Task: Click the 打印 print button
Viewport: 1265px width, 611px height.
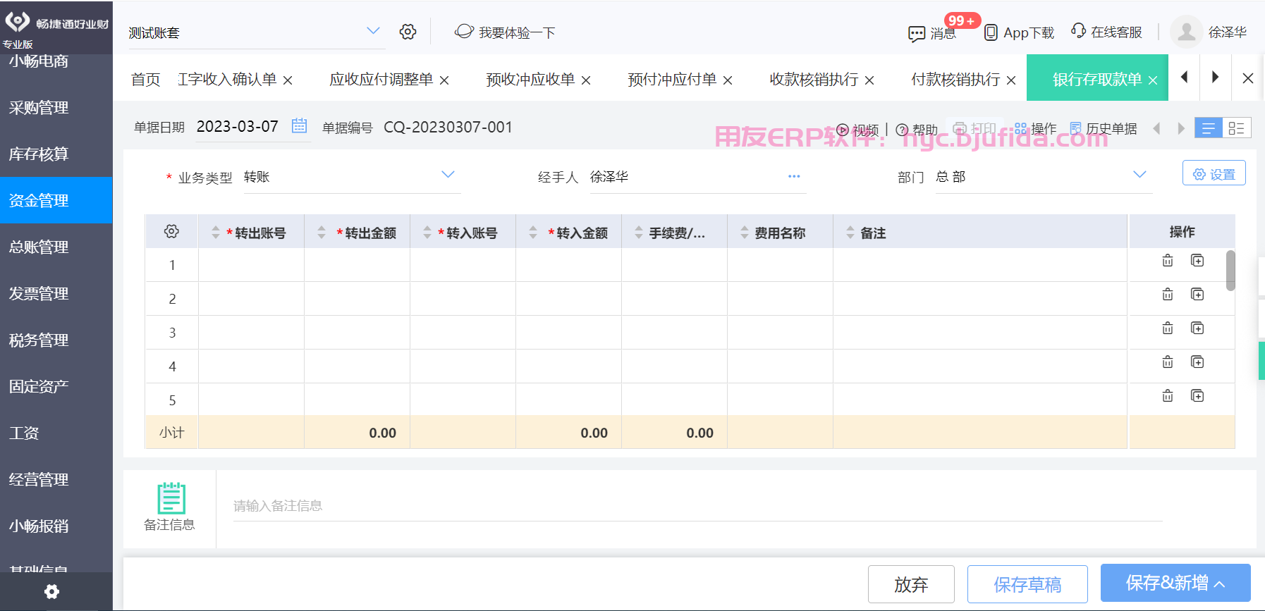Action: [x=974, y=128]
